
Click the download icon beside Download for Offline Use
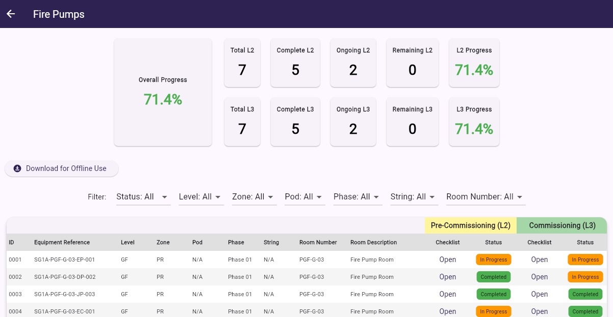pyautogui.click(x=17, y=168)
